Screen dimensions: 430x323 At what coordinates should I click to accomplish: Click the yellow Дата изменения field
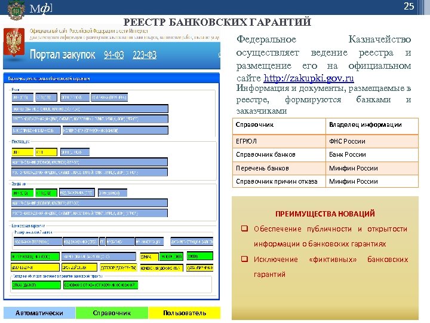click(x=199, y=267)
